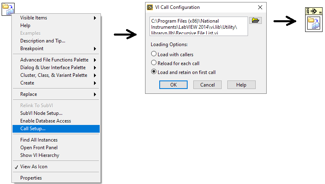This screenshot has width=325, height=184.
Task: Select the Load with callers option
Action: click(154, 54)
